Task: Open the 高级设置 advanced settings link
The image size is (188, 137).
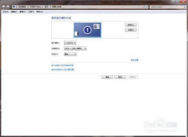Action: pyautogui.click(x=135, y=60)
